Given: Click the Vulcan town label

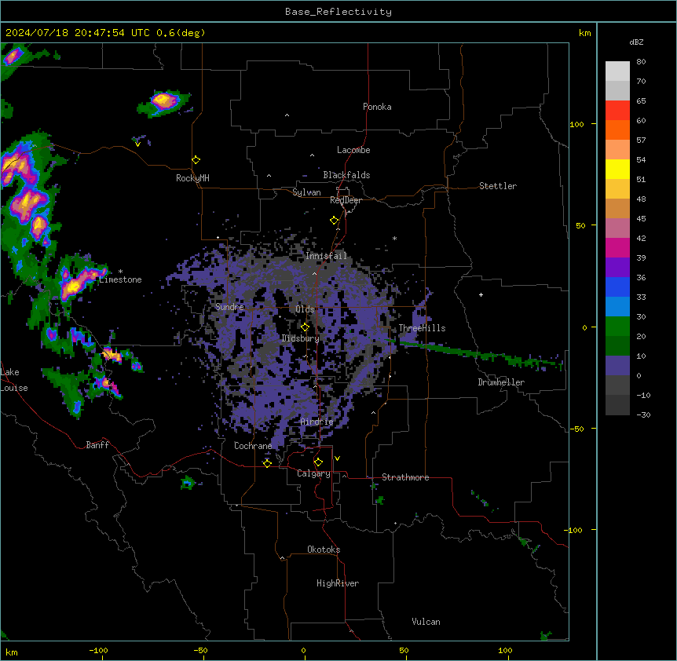Looking at the screenshot, I should (426, 622).
